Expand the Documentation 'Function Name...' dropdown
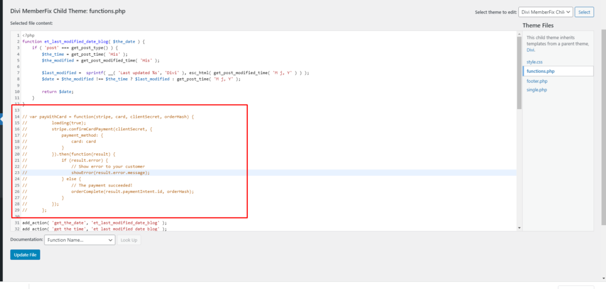The height and width of the screenshot is (289, 606). coord(80,240)
